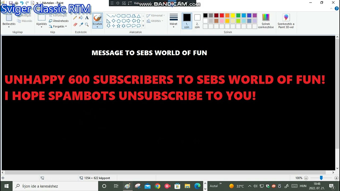Choose the pentagon shape
Screen dimensions: 340x191
point(118,21)
